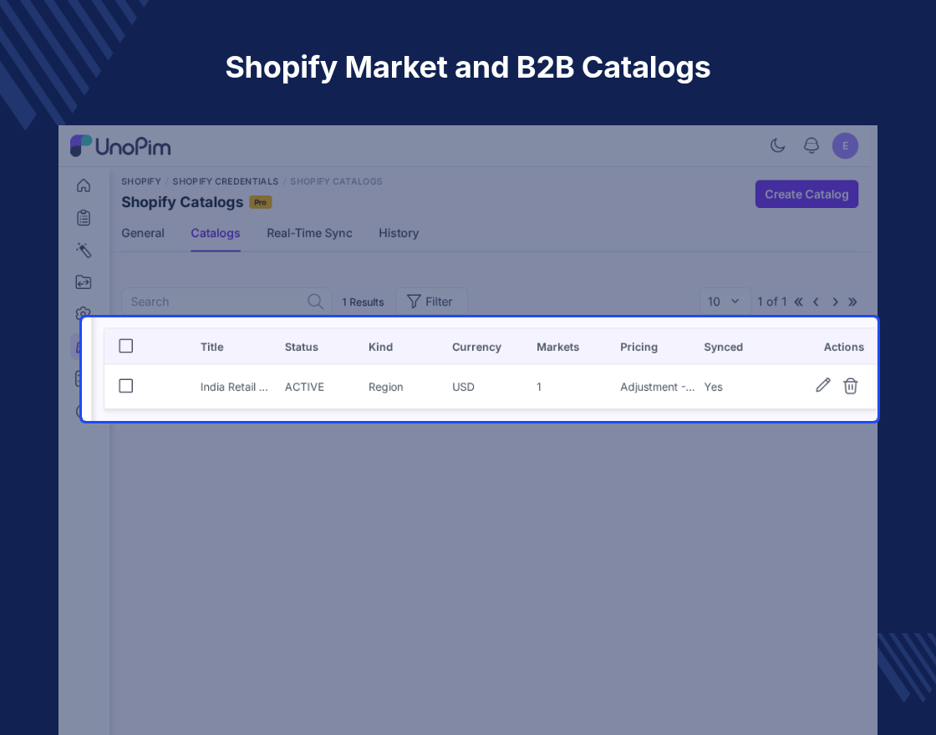Viewport: 936px width, 735px height.
Task: Open catalog clipboard icon in sidebar
Action: pyautogui.click(x=84, y=218)
